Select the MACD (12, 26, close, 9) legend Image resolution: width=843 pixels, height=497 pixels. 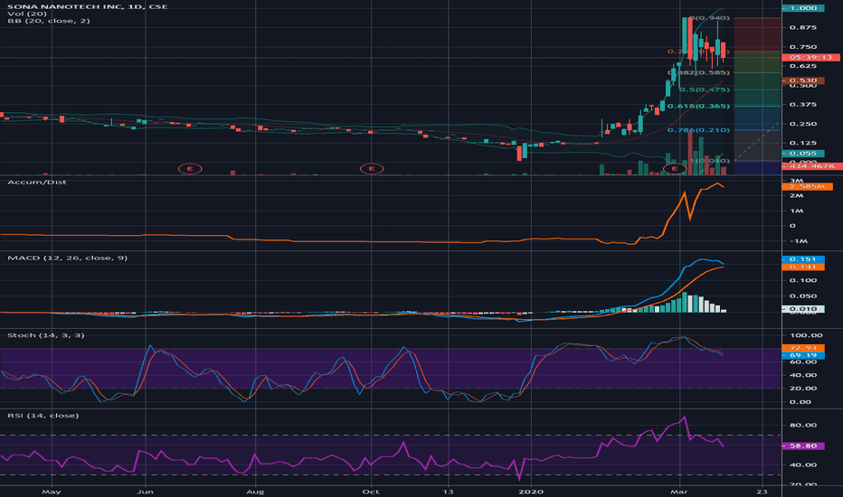67,258
